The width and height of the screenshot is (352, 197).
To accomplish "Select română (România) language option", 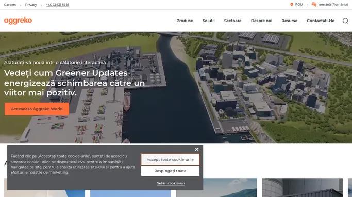I will coord(333,5).
